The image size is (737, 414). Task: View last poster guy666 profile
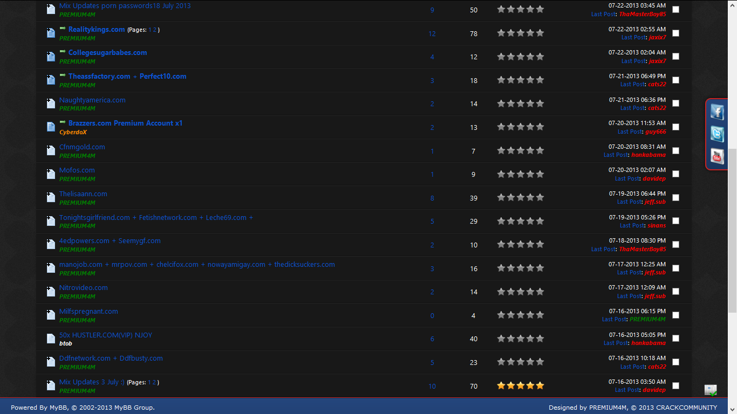[x=656, y=132]
